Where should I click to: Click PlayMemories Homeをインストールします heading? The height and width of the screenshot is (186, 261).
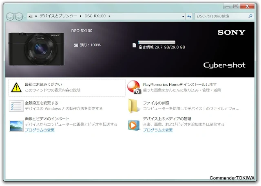[180, 84]
